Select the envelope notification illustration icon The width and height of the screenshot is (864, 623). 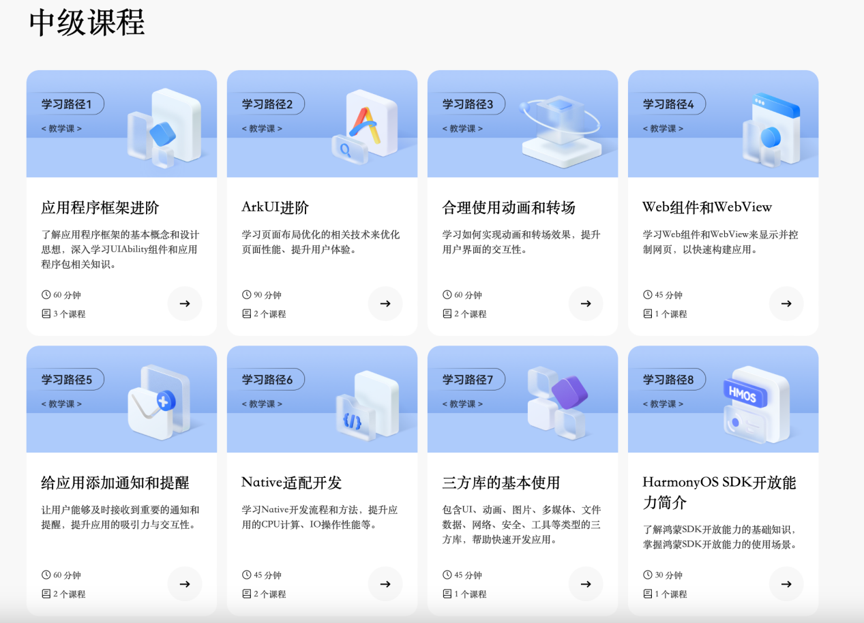pos(160,402)
